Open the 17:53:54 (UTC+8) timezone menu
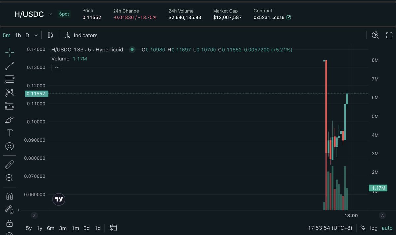 point(330,228)
